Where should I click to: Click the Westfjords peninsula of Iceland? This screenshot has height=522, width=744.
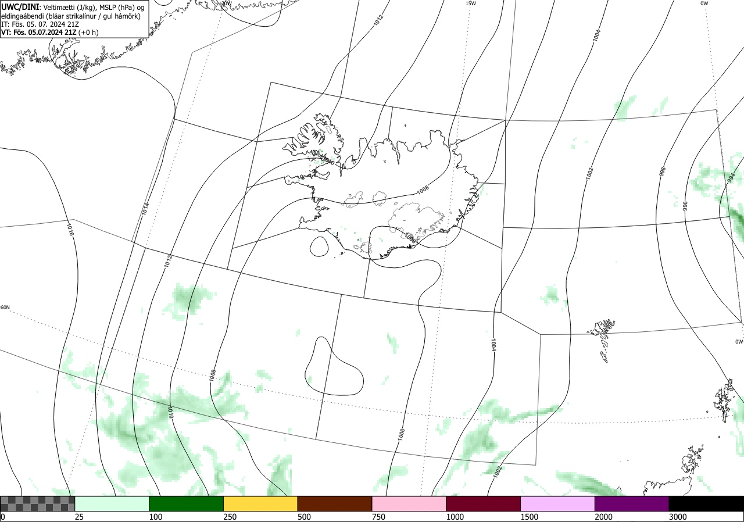click(x=314, y=140)
